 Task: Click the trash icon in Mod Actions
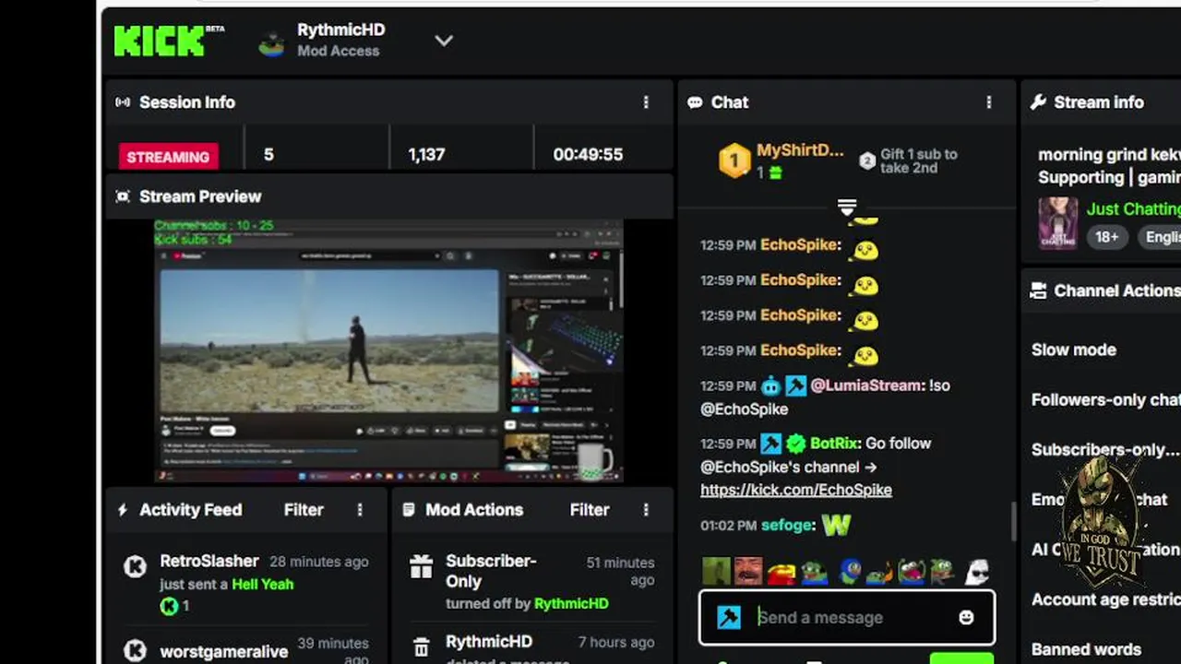(421, 646)
